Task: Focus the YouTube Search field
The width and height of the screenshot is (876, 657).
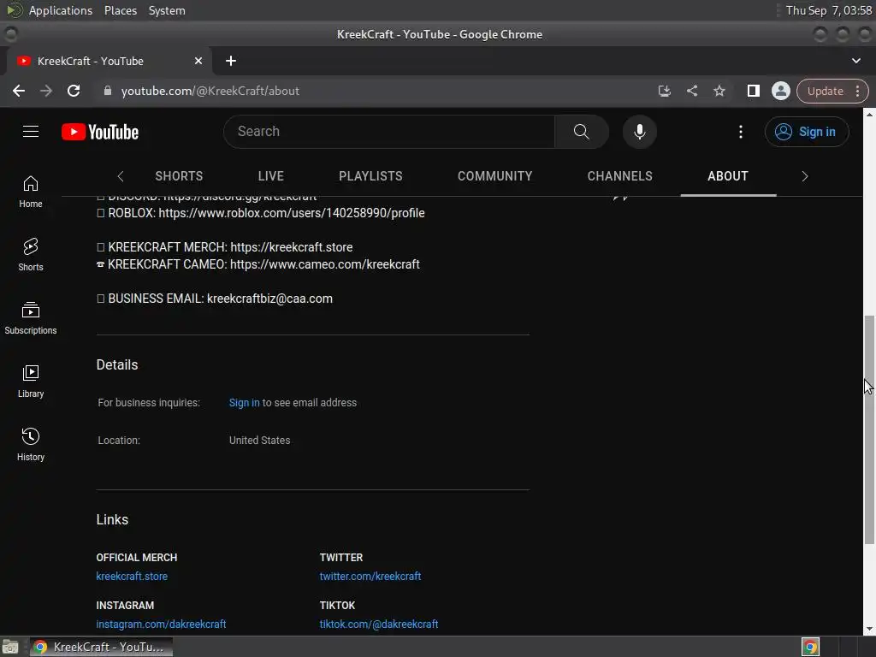Action: [389, 131]
